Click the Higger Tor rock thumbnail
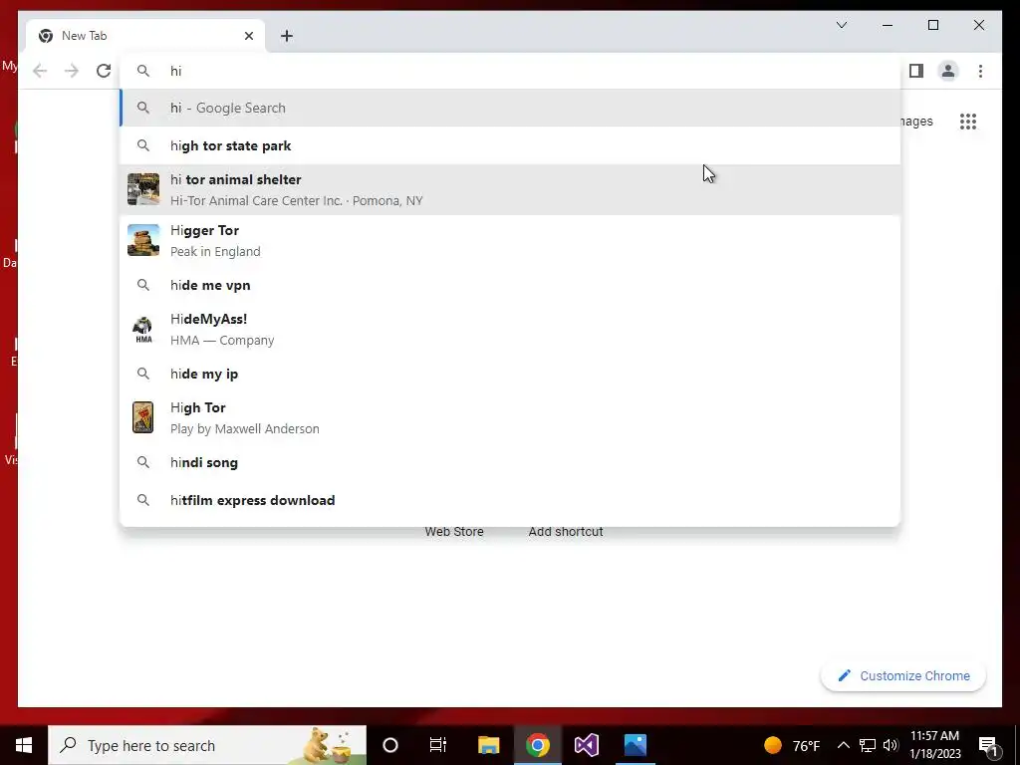 (143, 240)
